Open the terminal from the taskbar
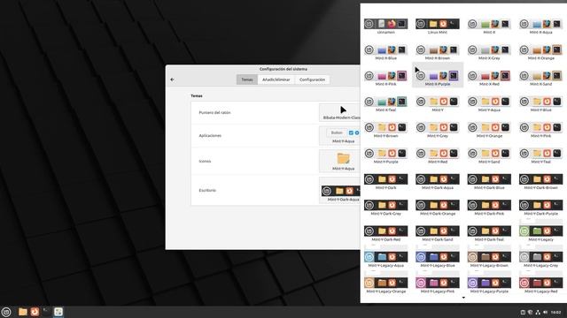 click(46, 312)
